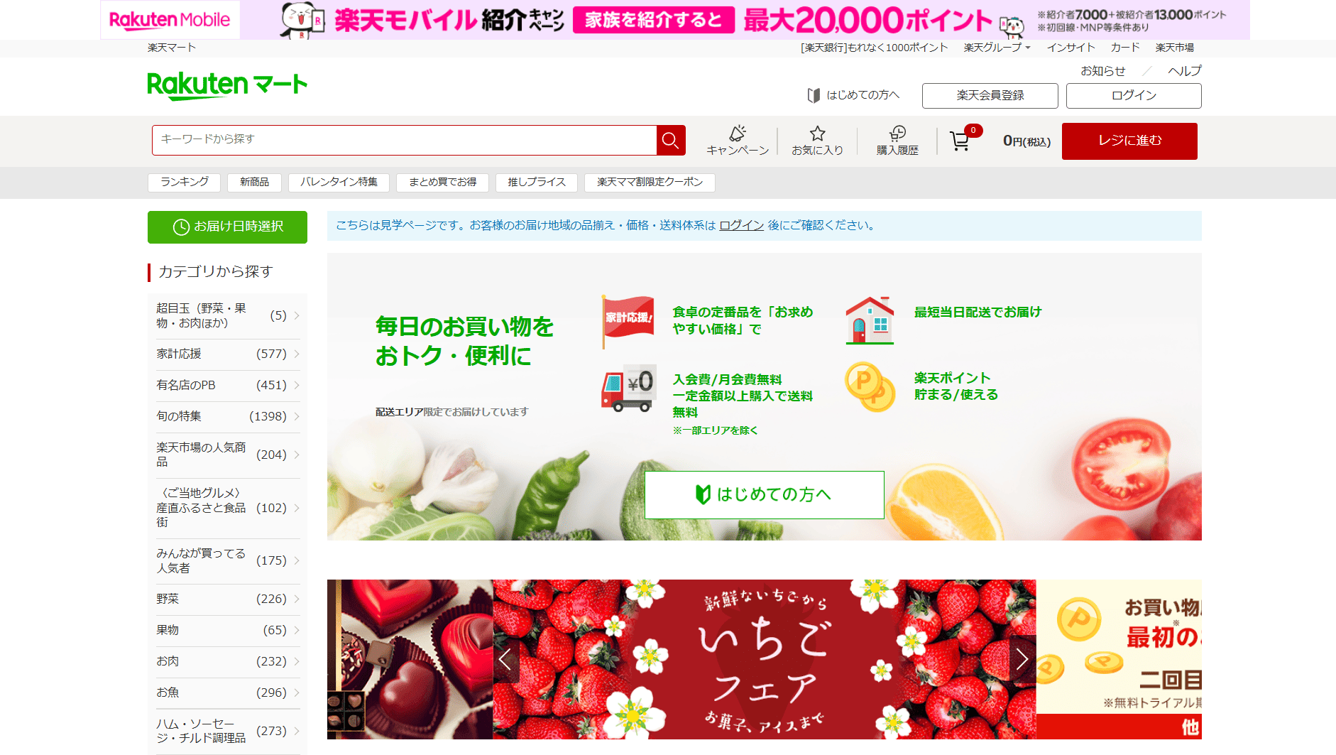Click the clock icon on お届け日時選択
Viewport: 1336px width, 755px height.
coord(180,227)
